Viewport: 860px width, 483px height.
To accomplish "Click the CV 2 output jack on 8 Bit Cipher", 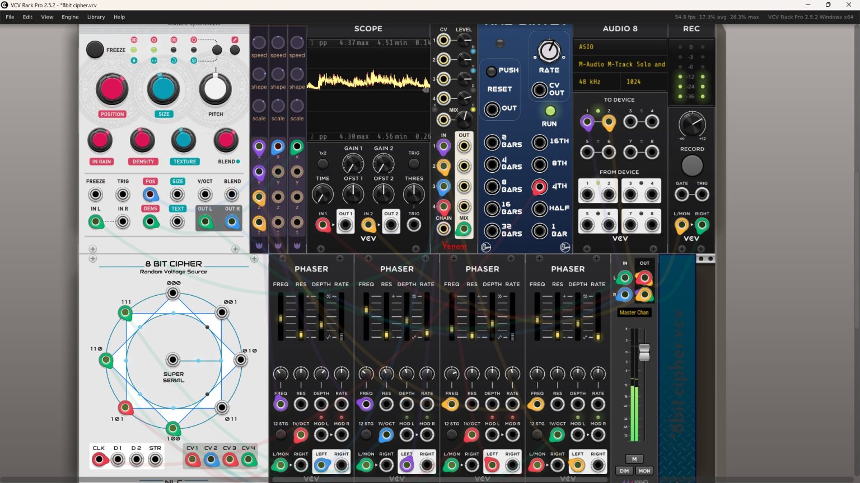I will [x=211, y=460].
